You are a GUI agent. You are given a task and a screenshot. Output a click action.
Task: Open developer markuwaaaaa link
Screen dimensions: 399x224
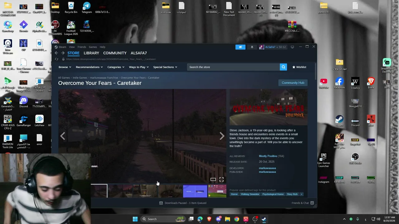(x=267, y=168)
